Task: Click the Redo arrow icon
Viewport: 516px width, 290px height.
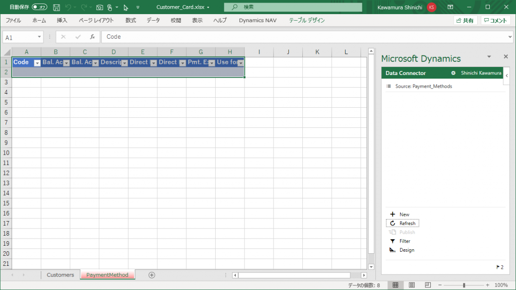Action: pos(84,7)
